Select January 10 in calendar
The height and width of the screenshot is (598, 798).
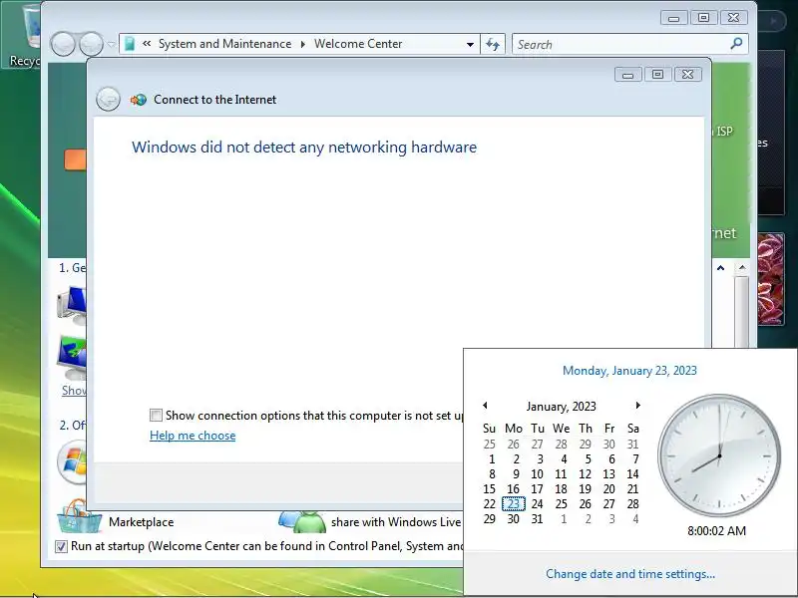[x=537, y=474]
